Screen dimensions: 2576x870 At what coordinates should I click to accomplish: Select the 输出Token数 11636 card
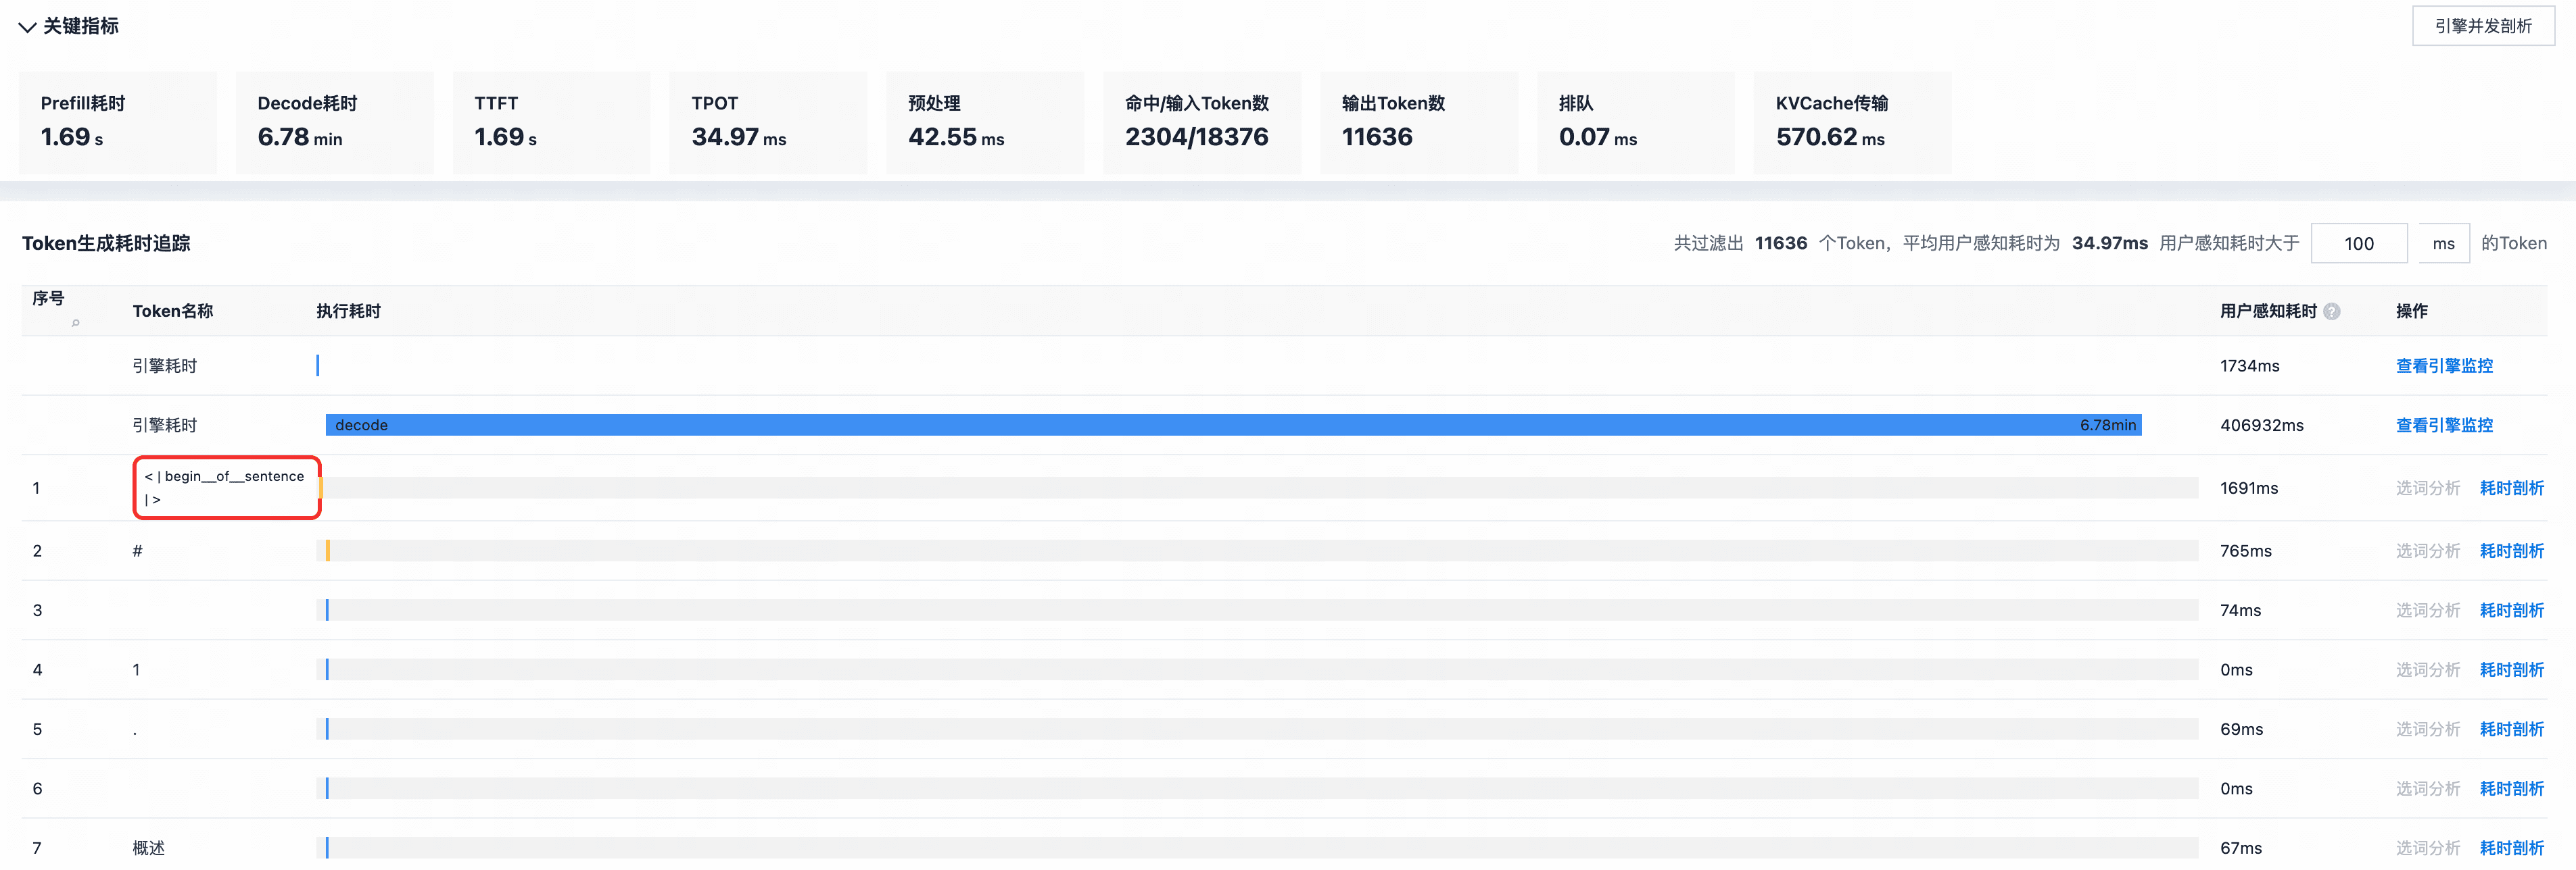tap(1418, 123)
